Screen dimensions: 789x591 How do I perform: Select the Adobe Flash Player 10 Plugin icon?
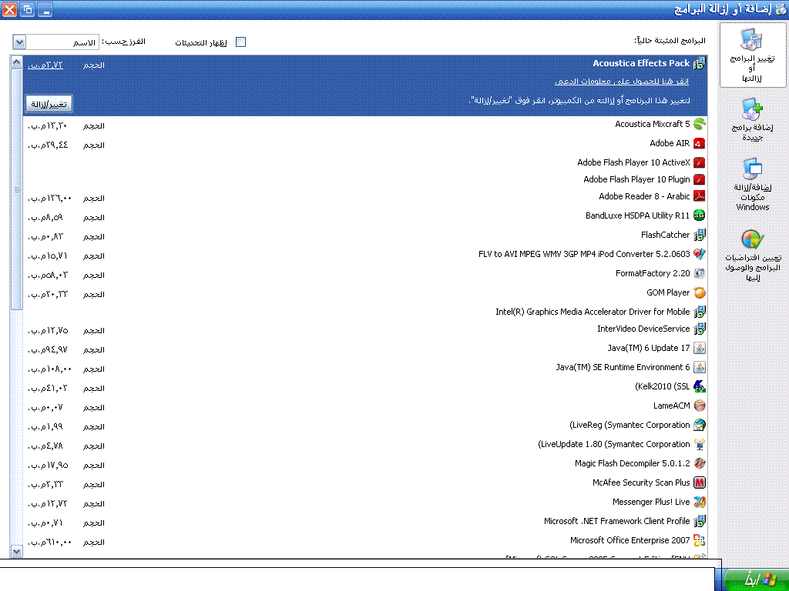pyautogui.click(x=700, y=179)
